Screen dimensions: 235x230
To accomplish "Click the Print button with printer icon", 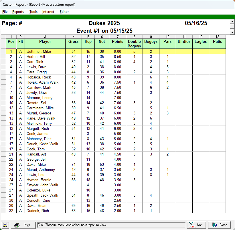I will 24,225.
